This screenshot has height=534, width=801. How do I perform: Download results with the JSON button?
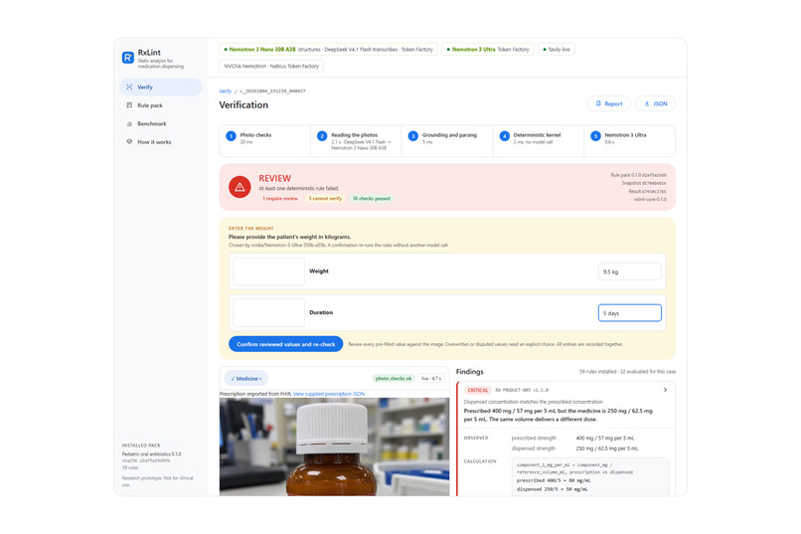click(656, 103)
